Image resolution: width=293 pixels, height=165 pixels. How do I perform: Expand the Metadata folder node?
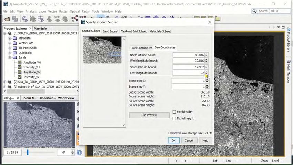coord(10,38)
